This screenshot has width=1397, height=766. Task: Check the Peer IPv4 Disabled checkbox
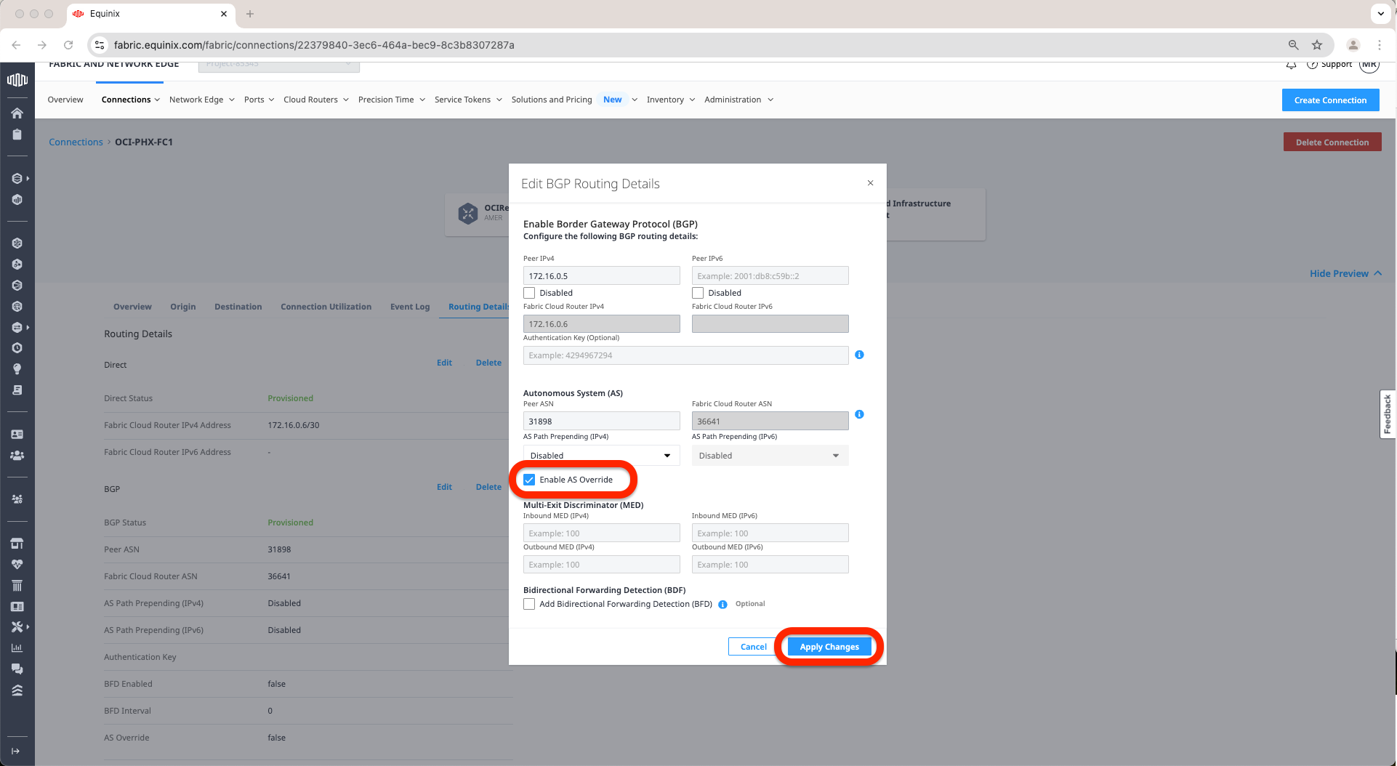(529, 293)
